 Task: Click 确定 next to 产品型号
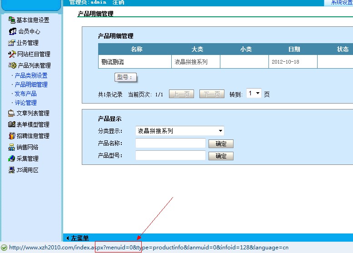click(x=221, y=156)
